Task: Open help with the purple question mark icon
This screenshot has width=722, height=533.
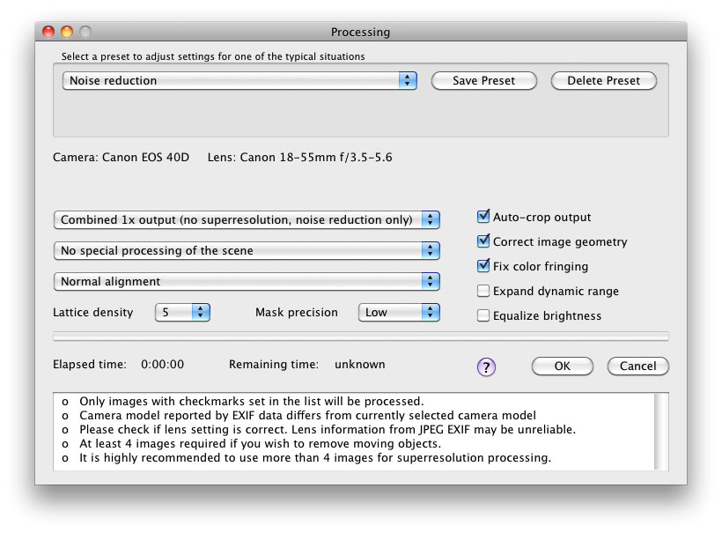Action: click(x=486, y=367)
